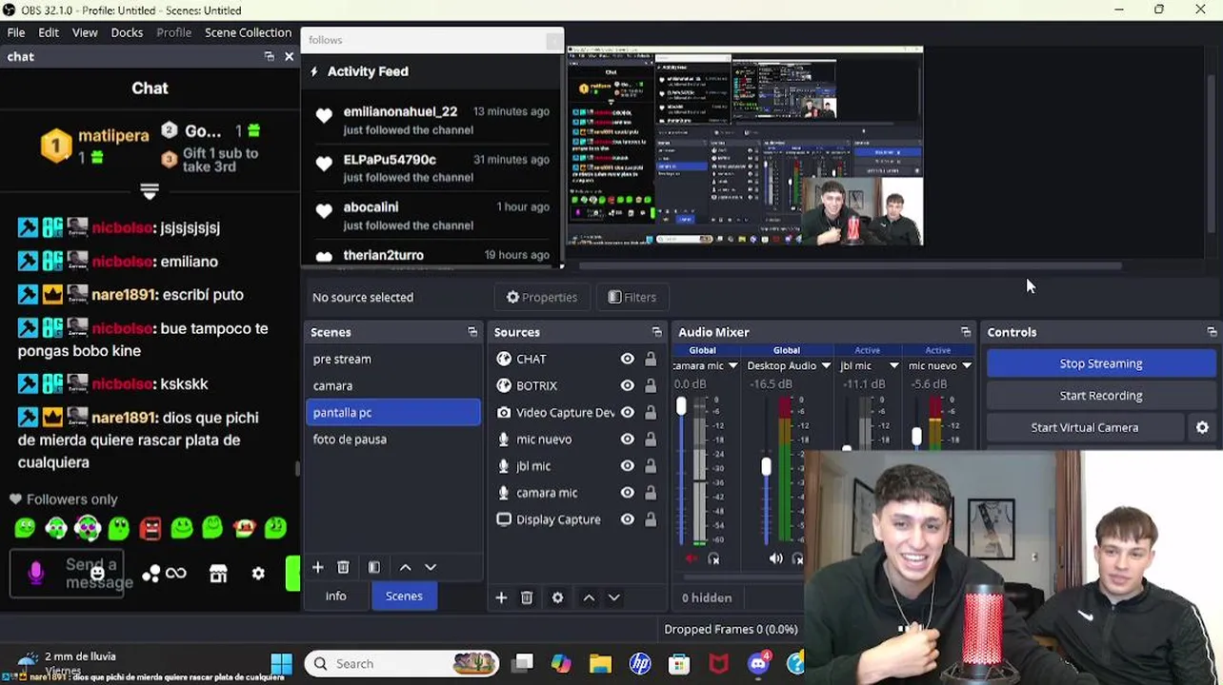The height and width of the screenshot is (685, 1223).
Task: Open camara mic channel dropdown in mixer
Action: [732, 365]
